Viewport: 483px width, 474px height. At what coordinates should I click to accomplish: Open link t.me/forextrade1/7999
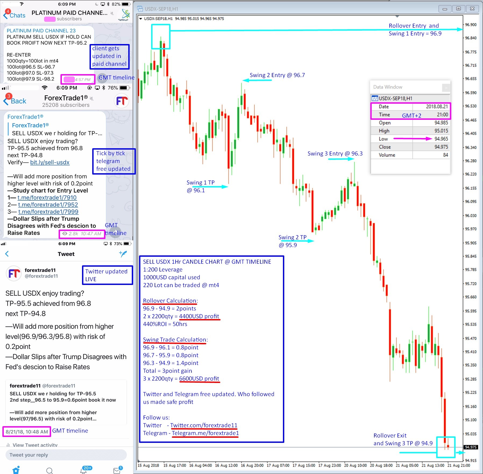[48, 212]
